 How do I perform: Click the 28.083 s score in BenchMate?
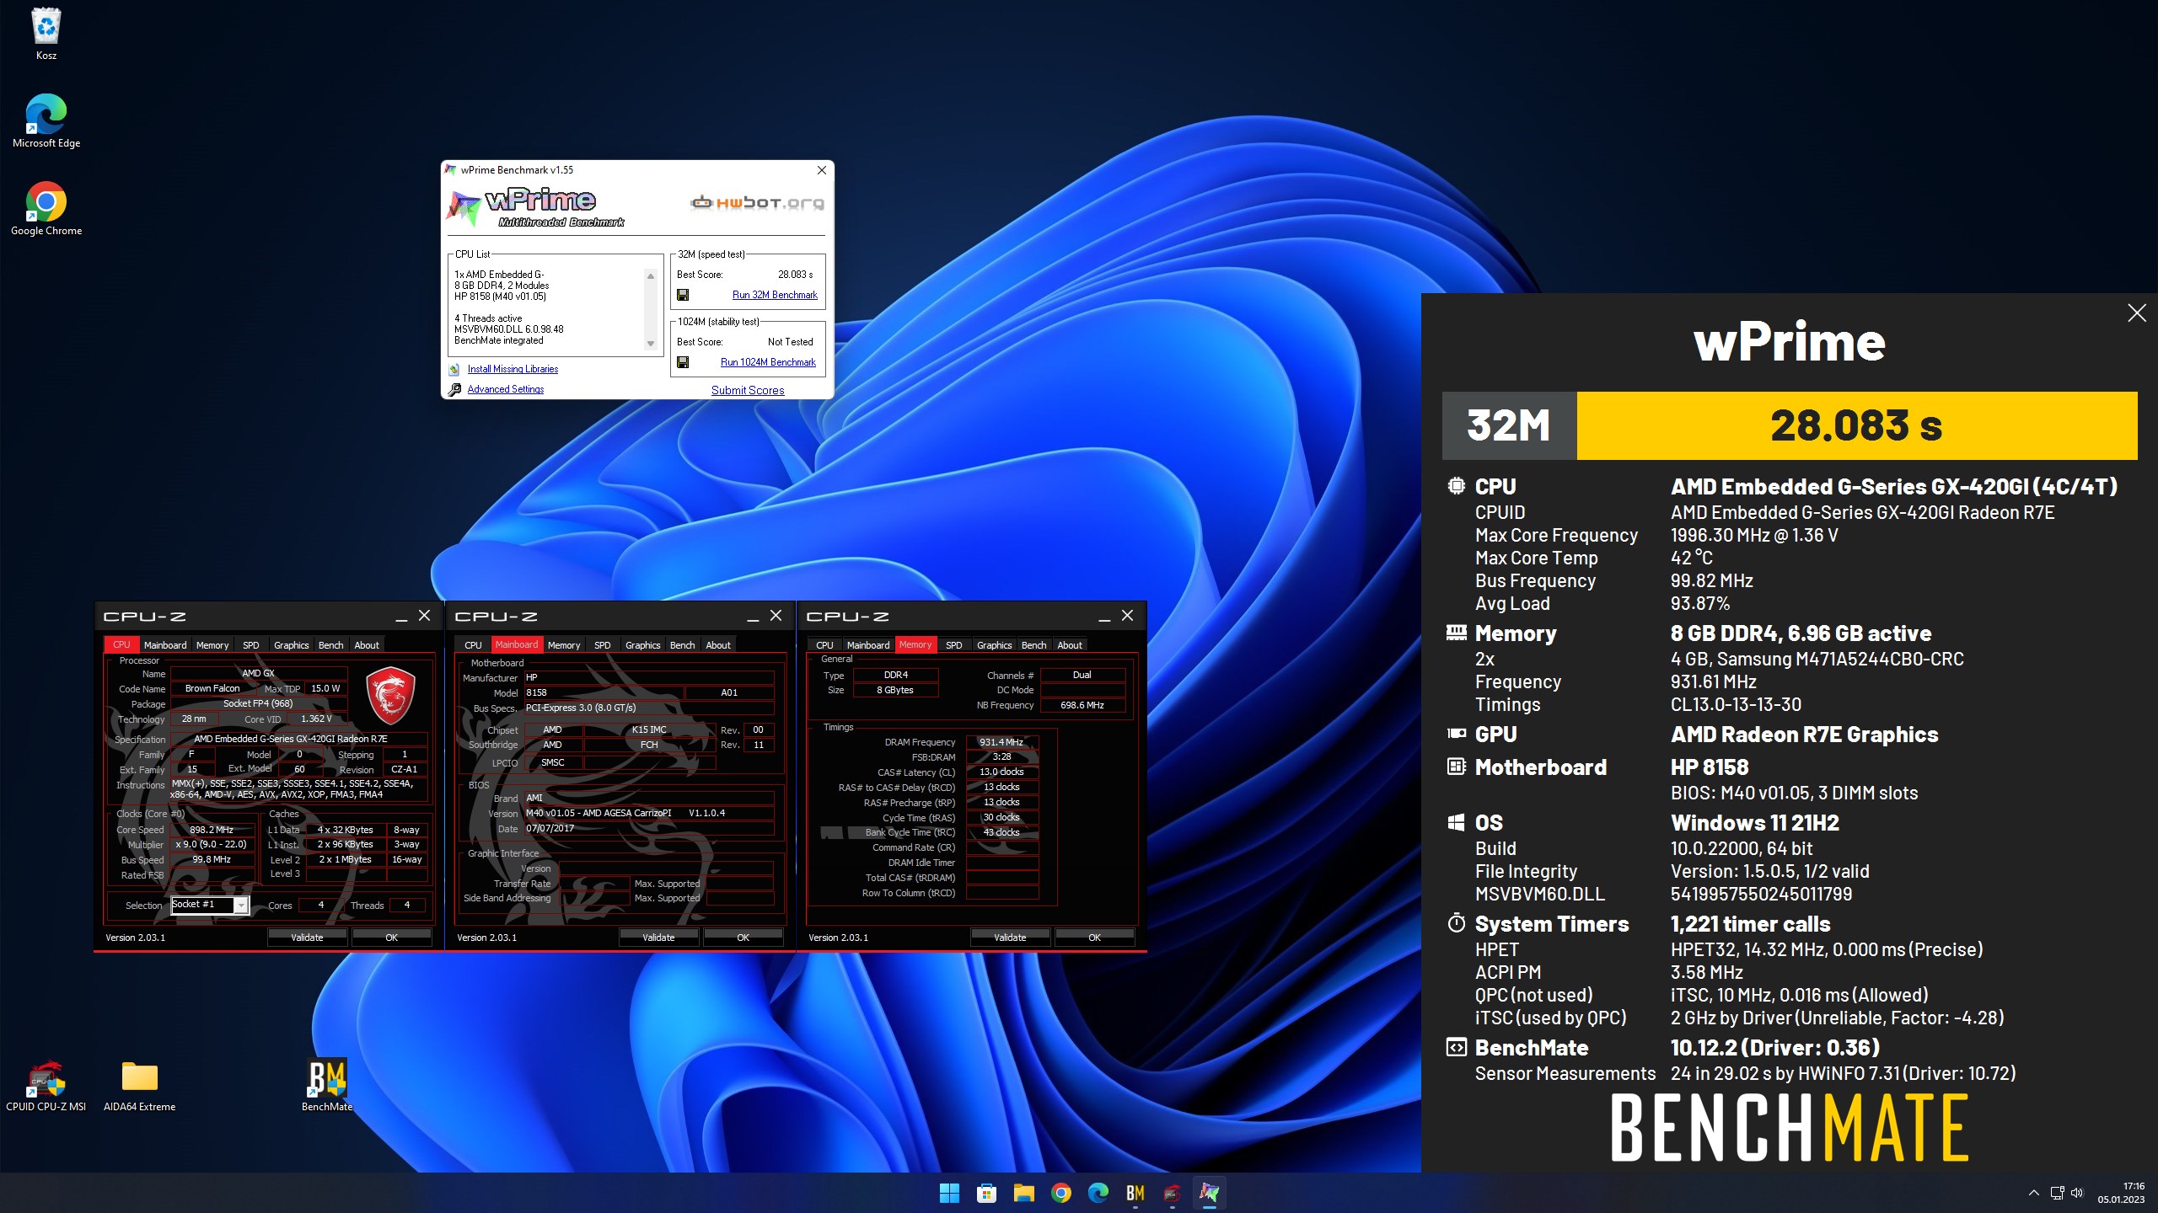[1856, 425]
